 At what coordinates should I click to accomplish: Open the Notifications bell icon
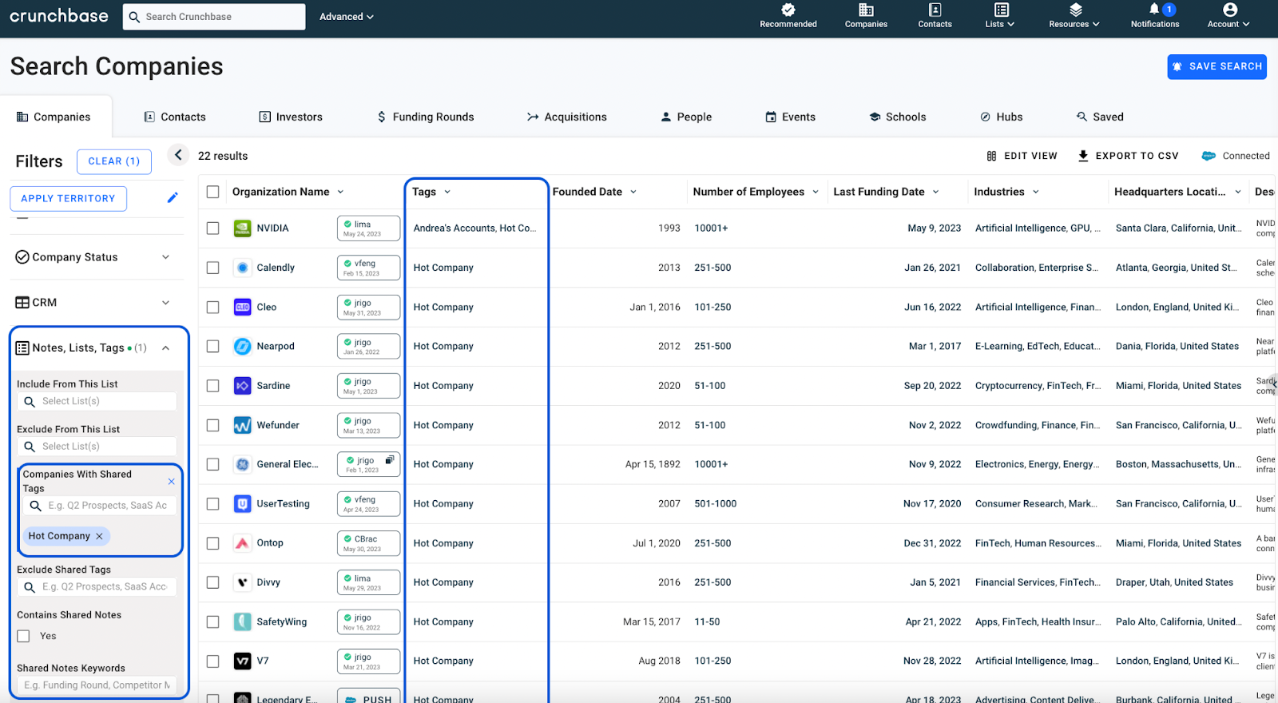pos(1154,10)
